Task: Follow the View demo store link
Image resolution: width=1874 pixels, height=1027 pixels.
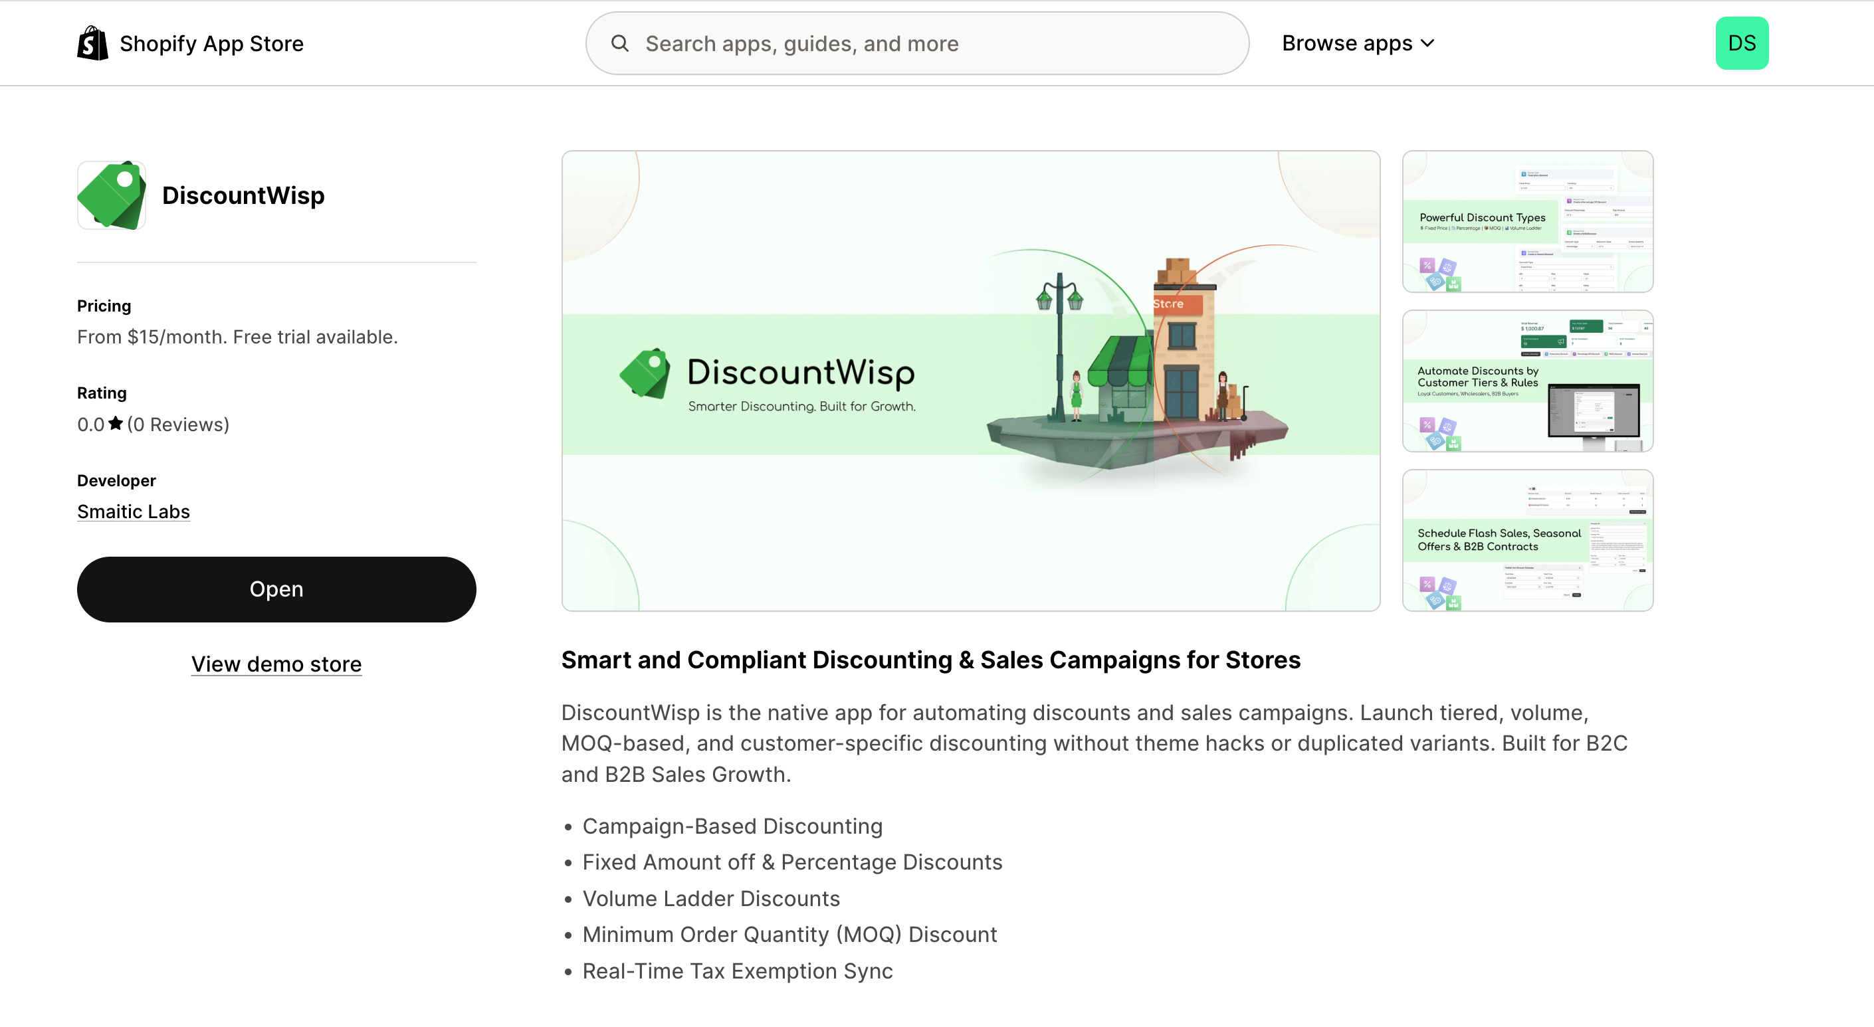Action: pos(276,664)
